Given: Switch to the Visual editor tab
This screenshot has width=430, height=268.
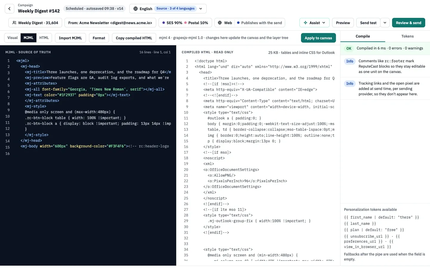Looking at the screenshot, I should pos(13,38).
